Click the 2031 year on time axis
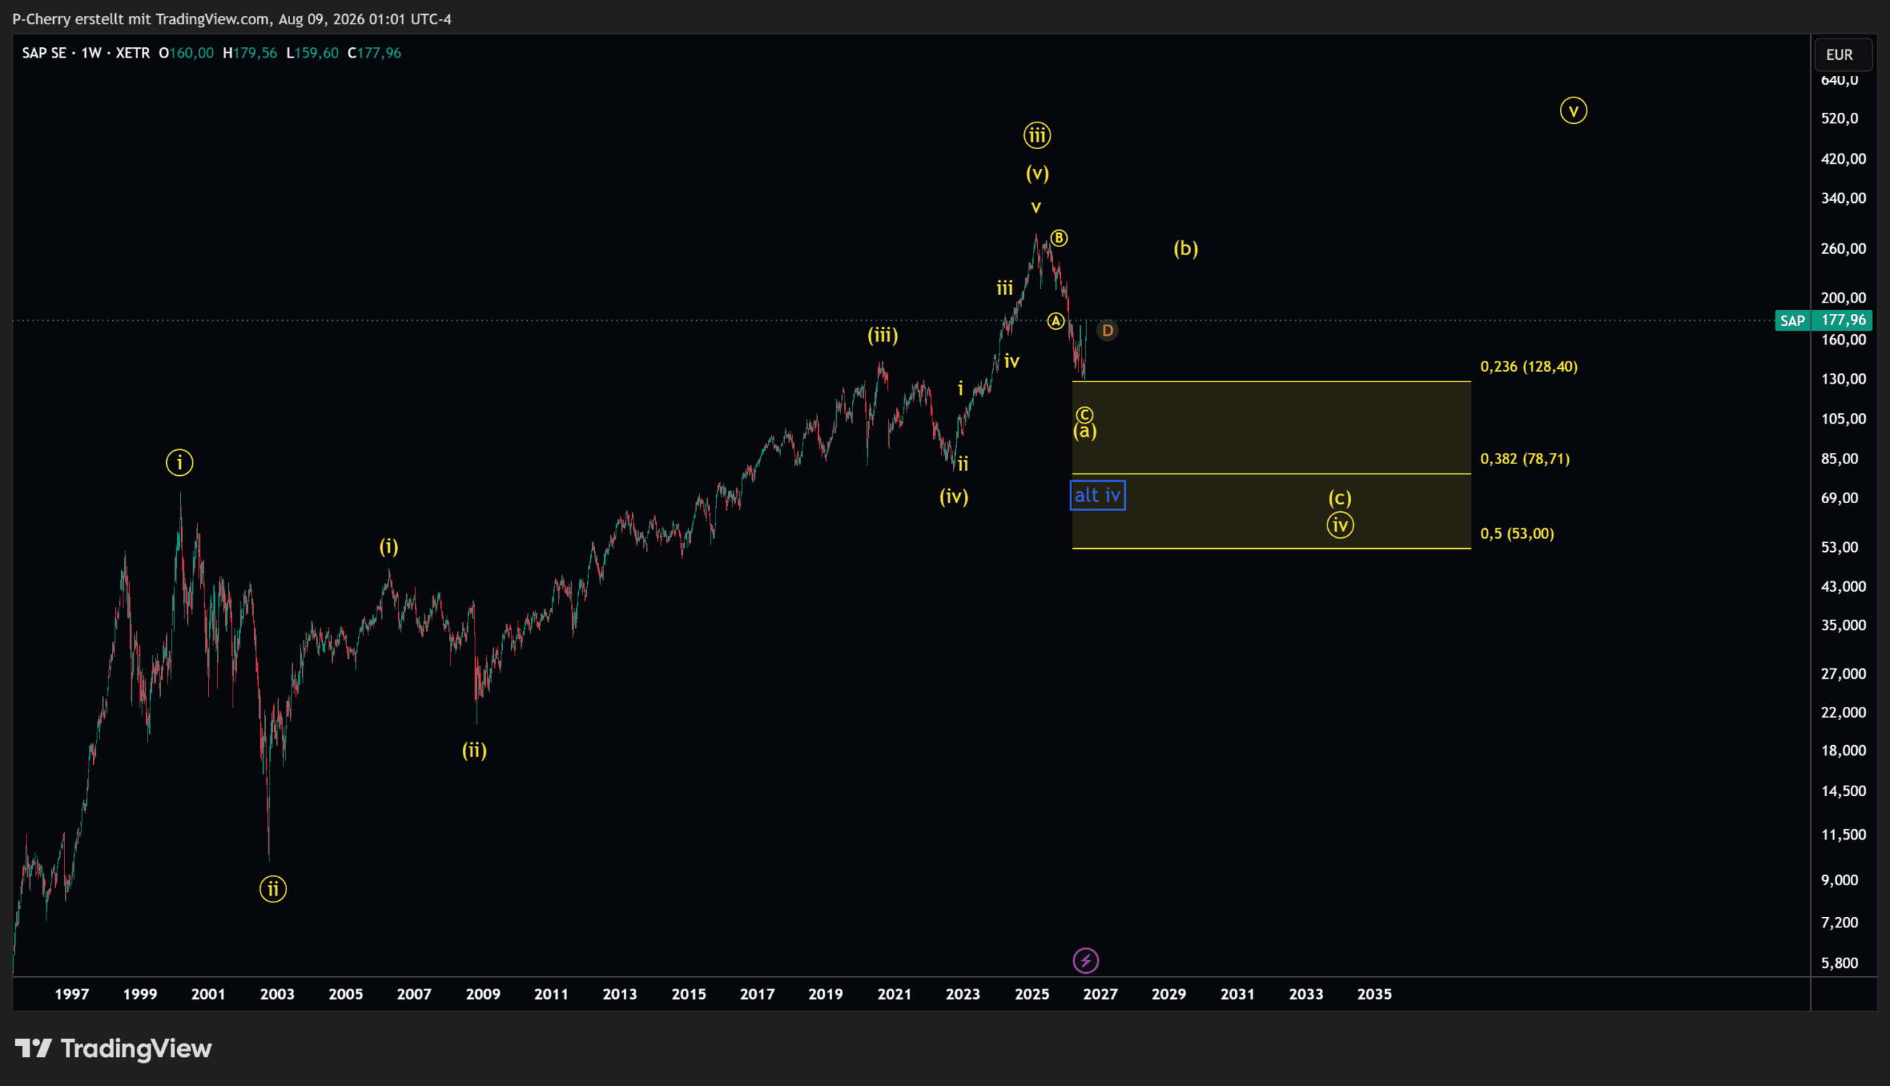The image size is (1890, 1086). 1237,995
